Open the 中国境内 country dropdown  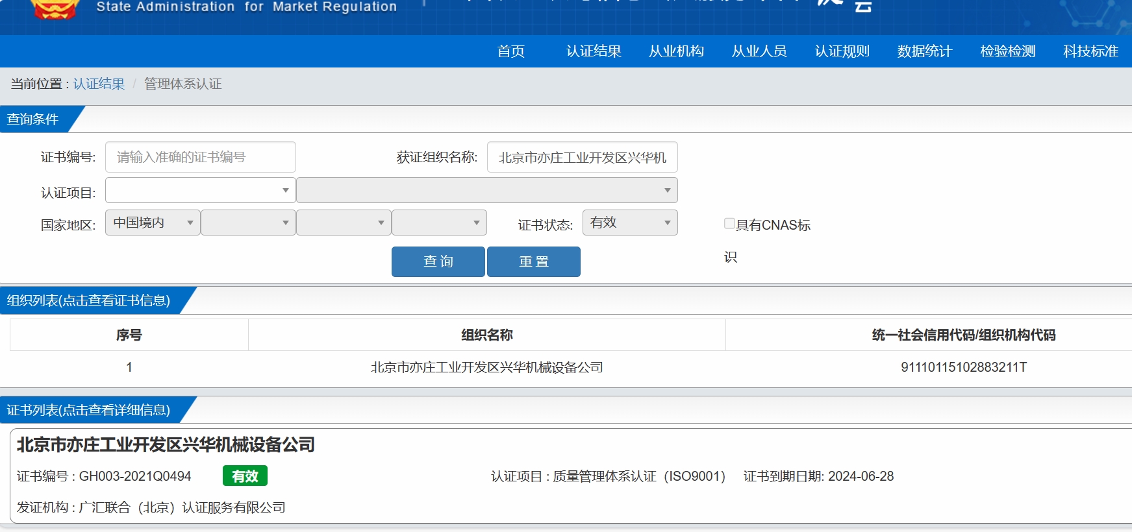coord(153,223)
